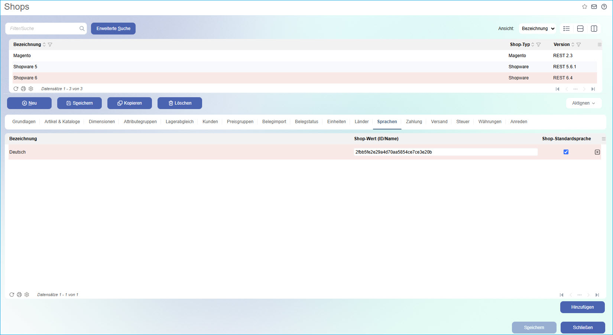Open shops table column menu icon
The height and width of the screenshot is (335, 613).
click(x=599, y=45)
